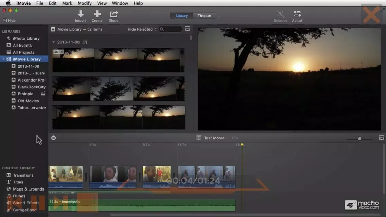Select the green Imperfectly audio track
Screen dimensions: 386x217
click(142, 205)
